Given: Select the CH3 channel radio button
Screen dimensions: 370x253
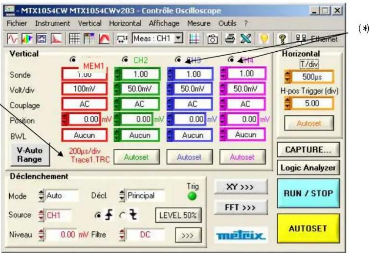Looking at the screenshot, I should pyautogui.click(x=178, y=60).
